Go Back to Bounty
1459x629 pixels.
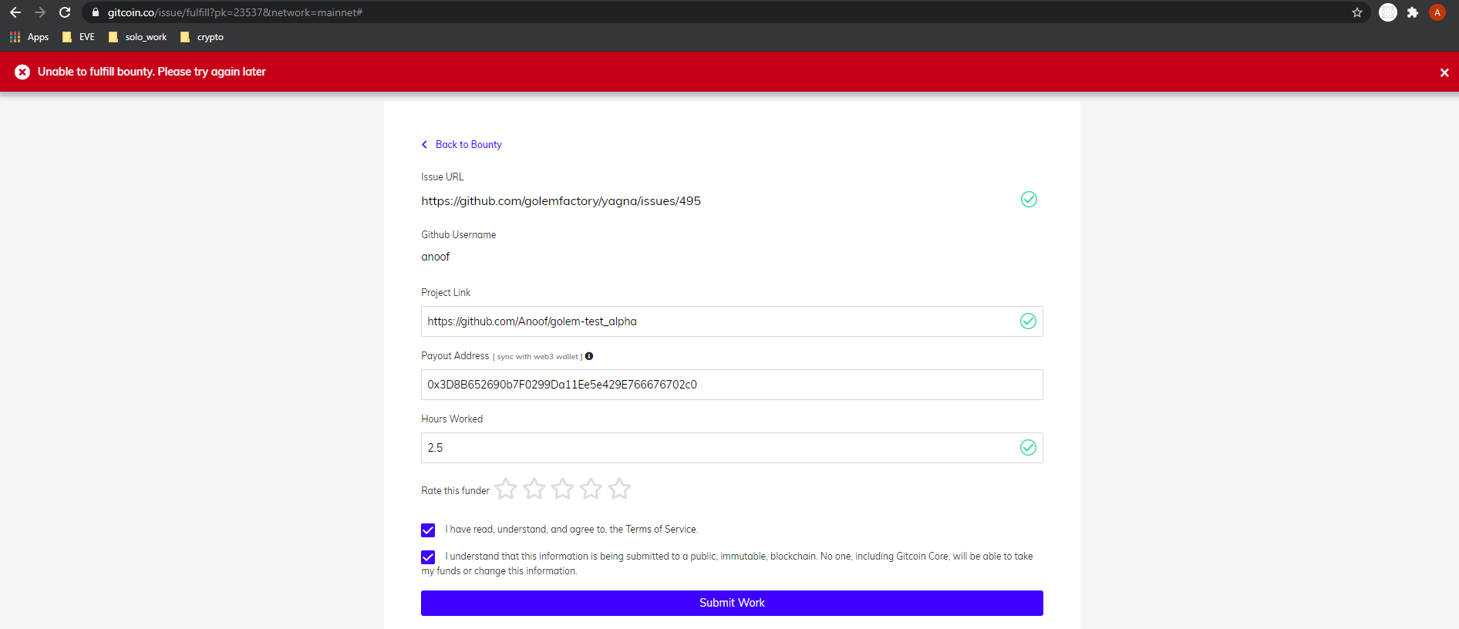(461, 144)
